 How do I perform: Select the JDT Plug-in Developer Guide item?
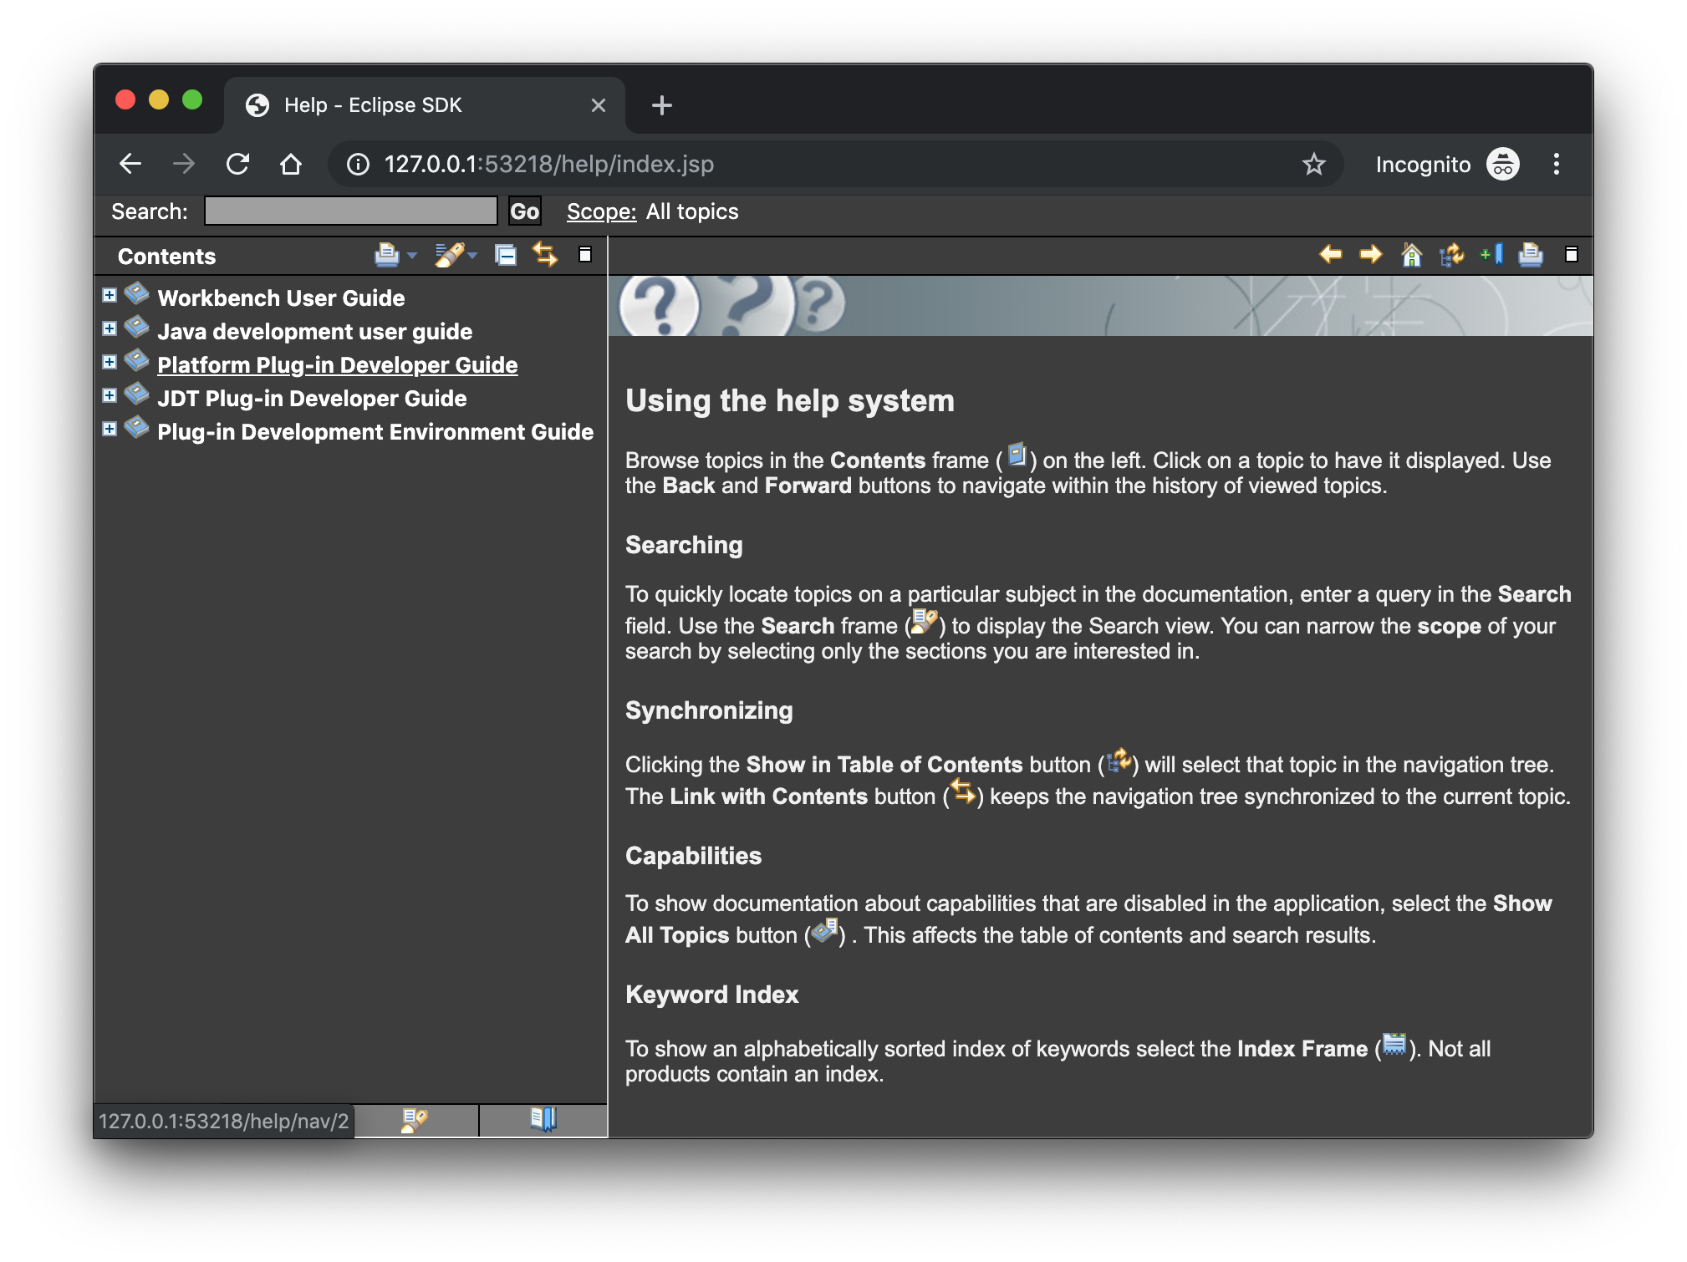pyautogui.click(x=310, y=396)
